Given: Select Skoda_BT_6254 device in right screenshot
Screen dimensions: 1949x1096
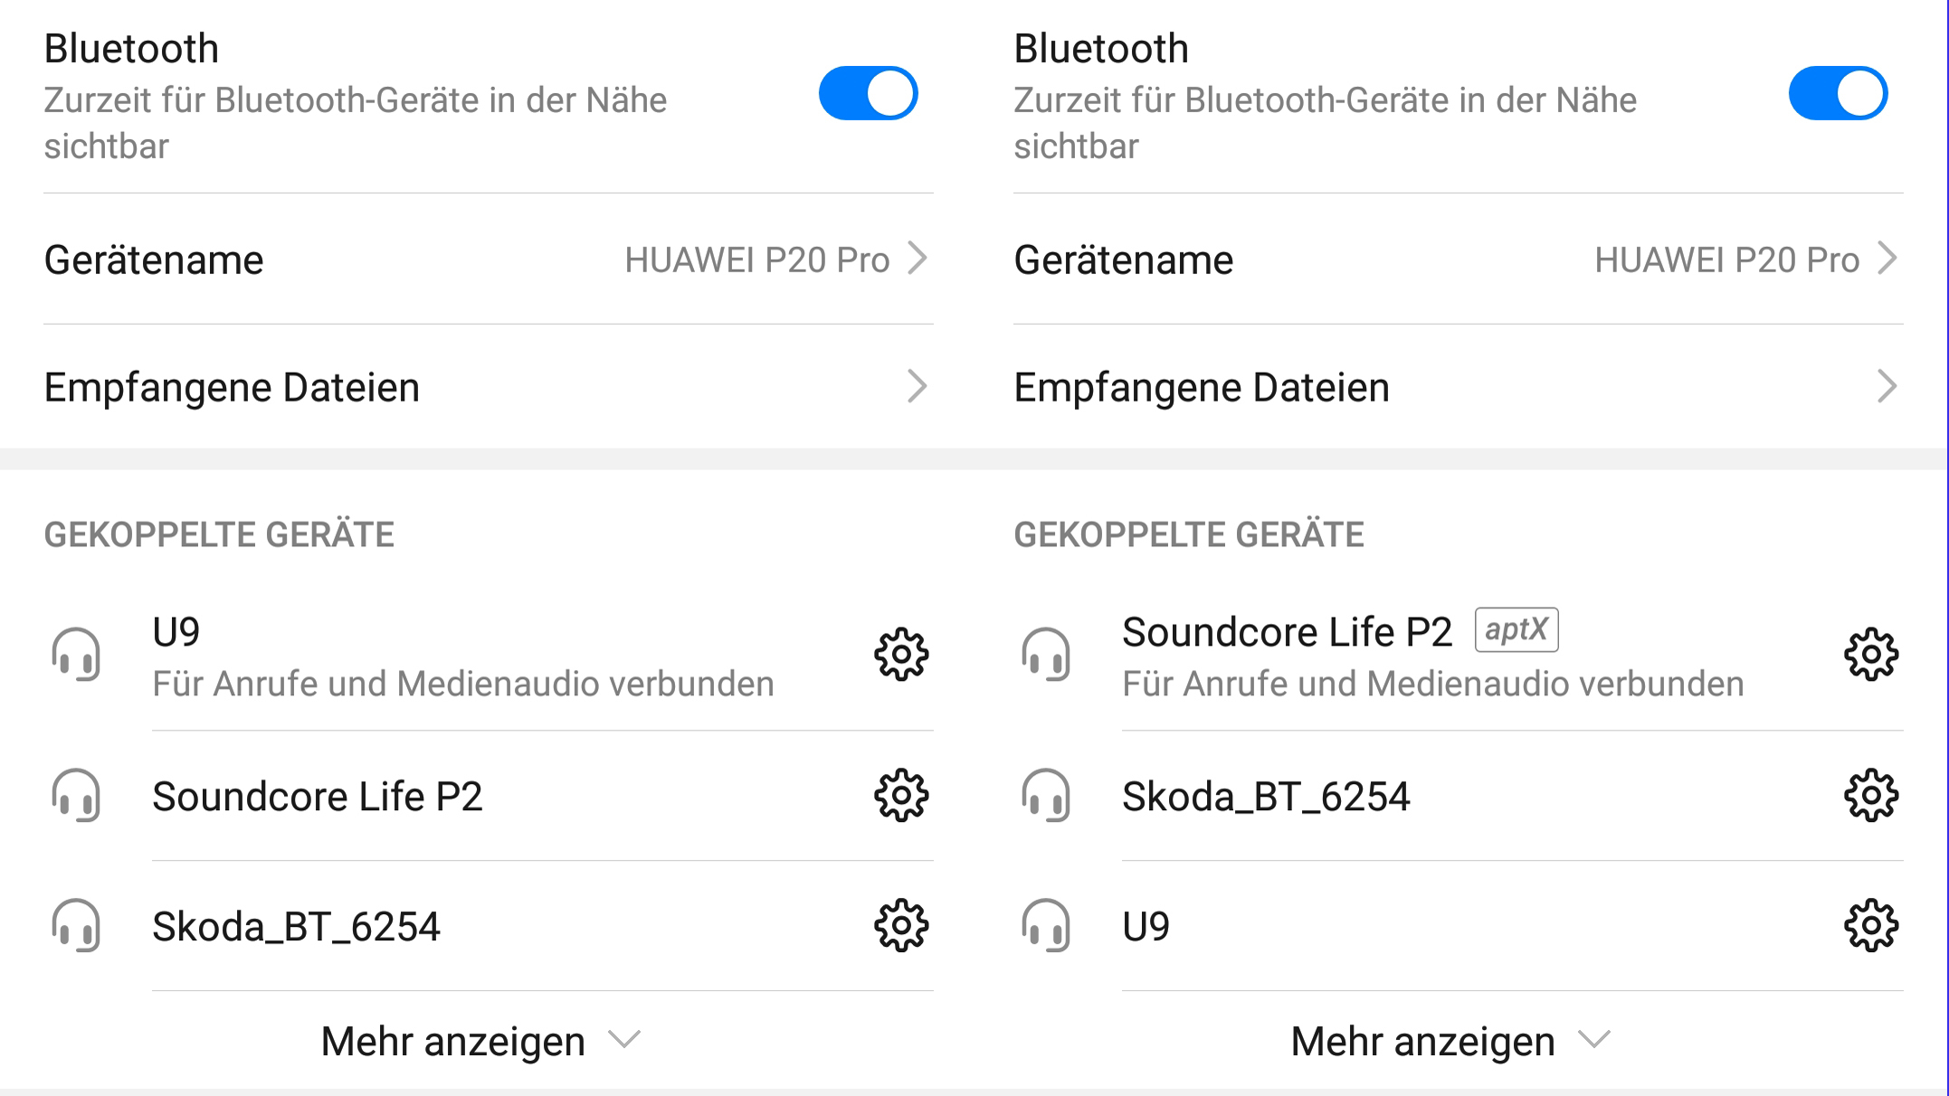Looking at the screenshot, I should (x=1265, y=797).
